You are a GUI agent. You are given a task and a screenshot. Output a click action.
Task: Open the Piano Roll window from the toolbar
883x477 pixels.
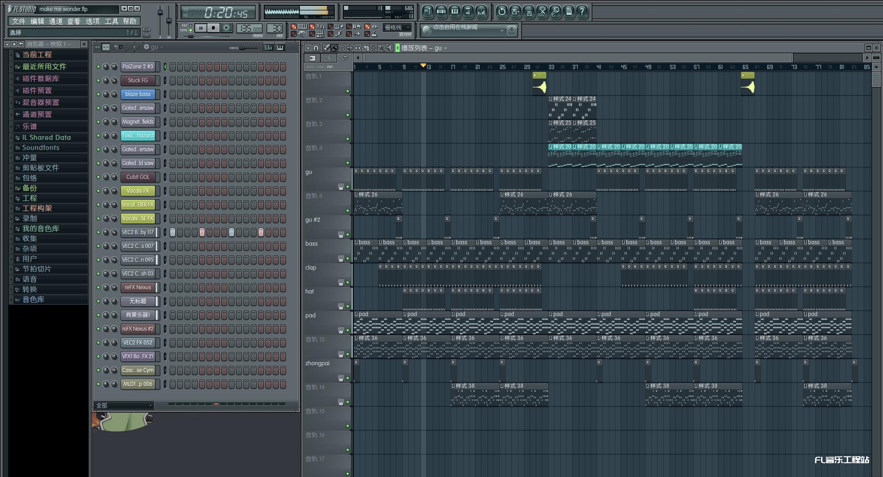pyautogui.click(x=454, y=12)
